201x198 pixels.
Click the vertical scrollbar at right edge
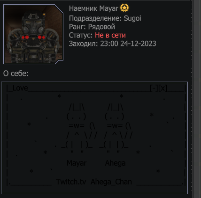197,99
